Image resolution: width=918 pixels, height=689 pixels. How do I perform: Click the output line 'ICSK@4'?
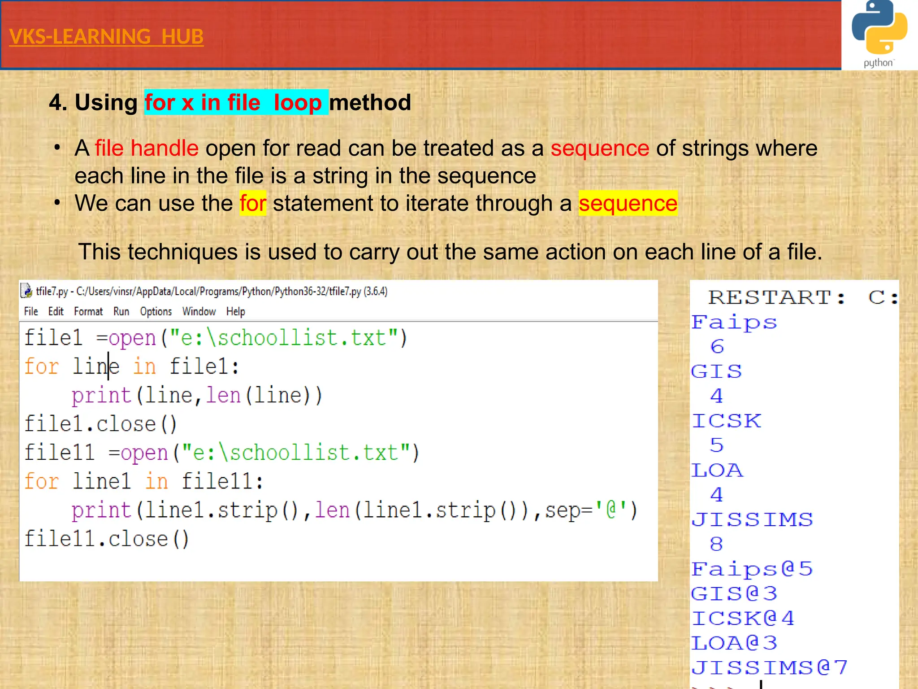pos(743,618)
